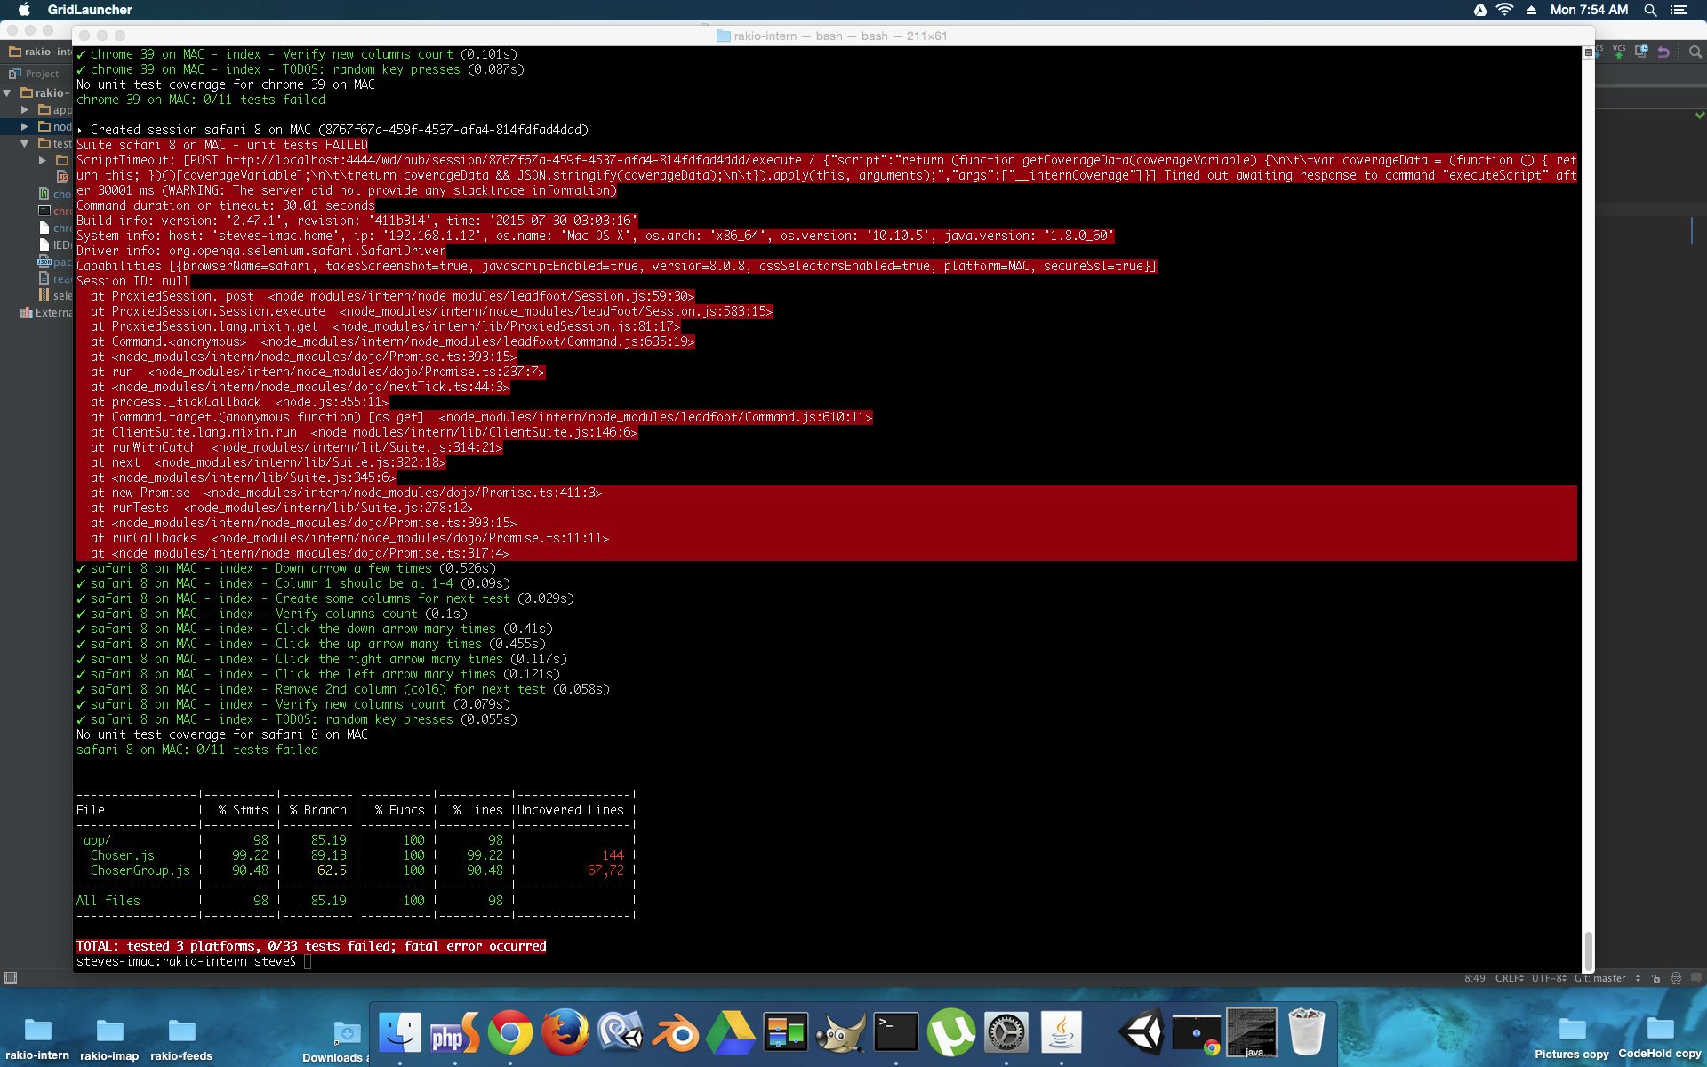1707x1067 pixels.
Task: Launch uTorrent from the Dock
Action: [950, 1032]
